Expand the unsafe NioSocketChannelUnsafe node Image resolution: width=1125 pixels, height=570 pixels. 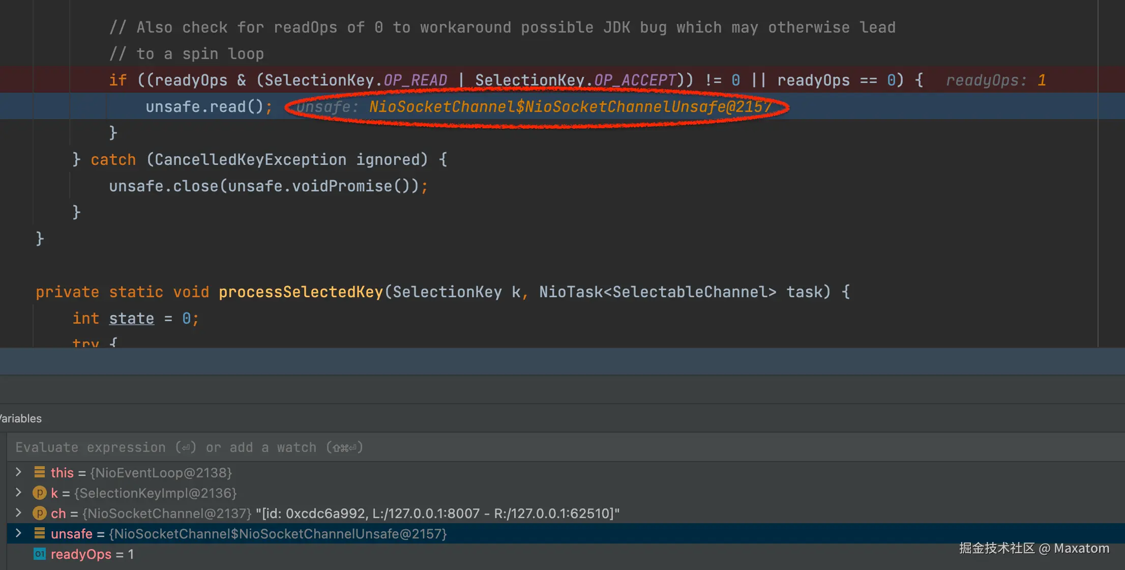coord(19,533)
